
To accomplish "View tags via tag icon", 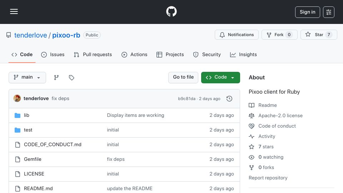I will 71,78.
